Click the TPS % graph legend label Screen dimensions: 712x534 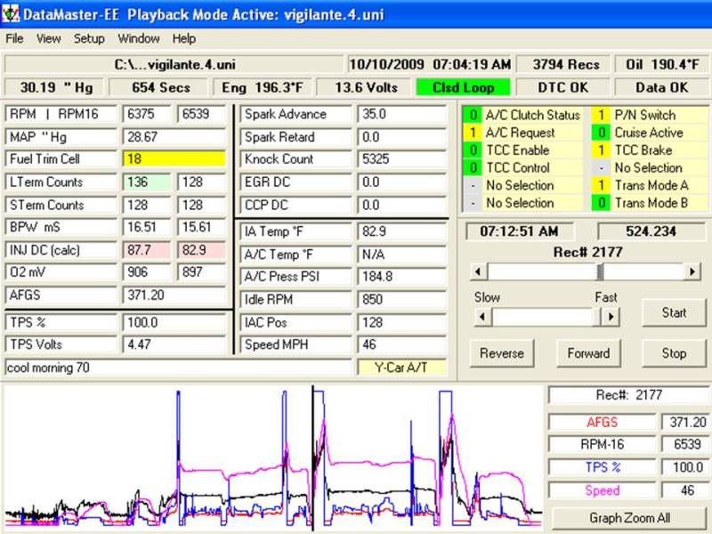(x=602, y=467)
